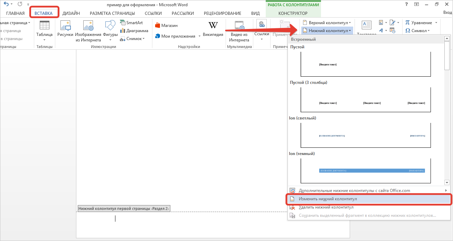This screenshot has height=241, width=453.
Task: Choose Удалить нижний колонтитул
Action: click(326, 208)
